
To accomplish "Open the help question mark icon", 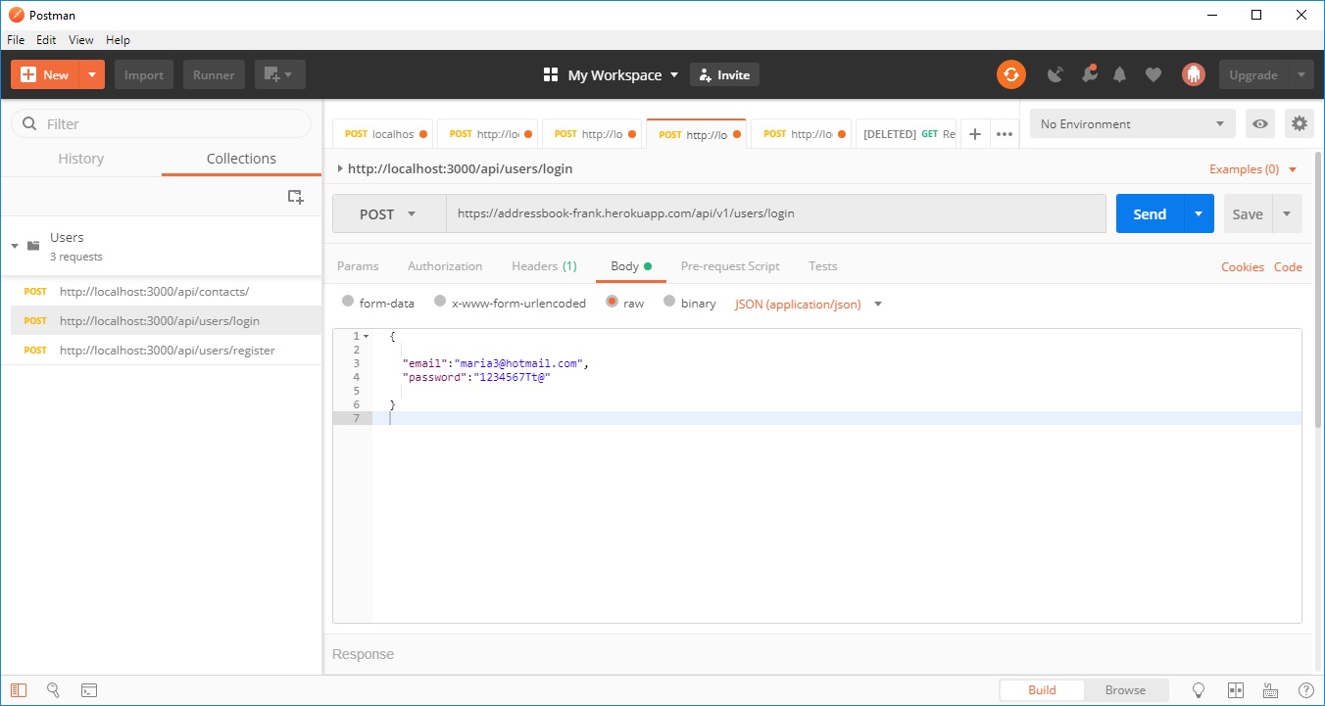I will tap(1305, 690).
